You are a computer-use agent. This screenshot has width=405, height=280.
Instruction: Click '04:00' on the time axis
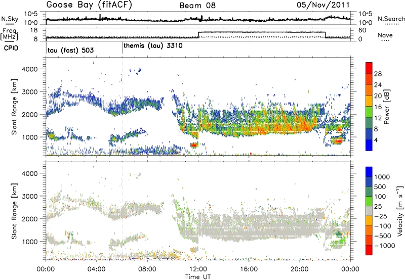(x=96, y=269)
